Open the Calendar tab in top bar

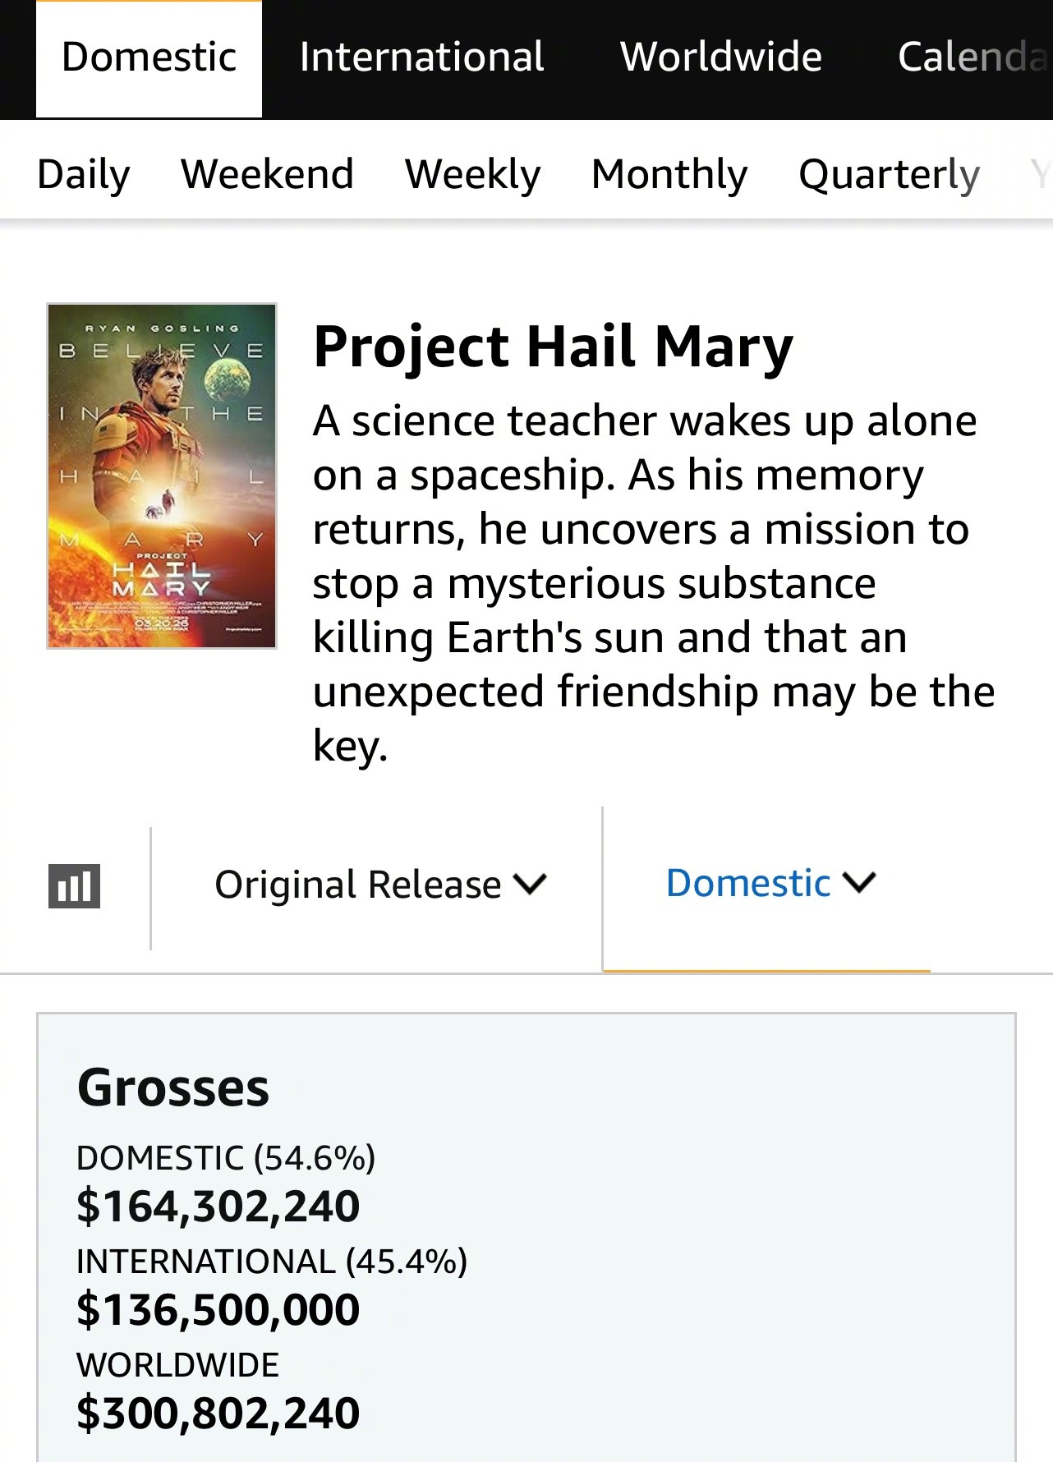[973, 57]
